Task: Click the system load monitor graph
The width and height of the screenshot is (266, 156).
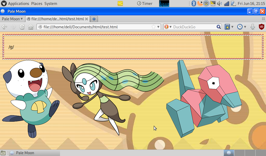Action: tap(164, 3)
